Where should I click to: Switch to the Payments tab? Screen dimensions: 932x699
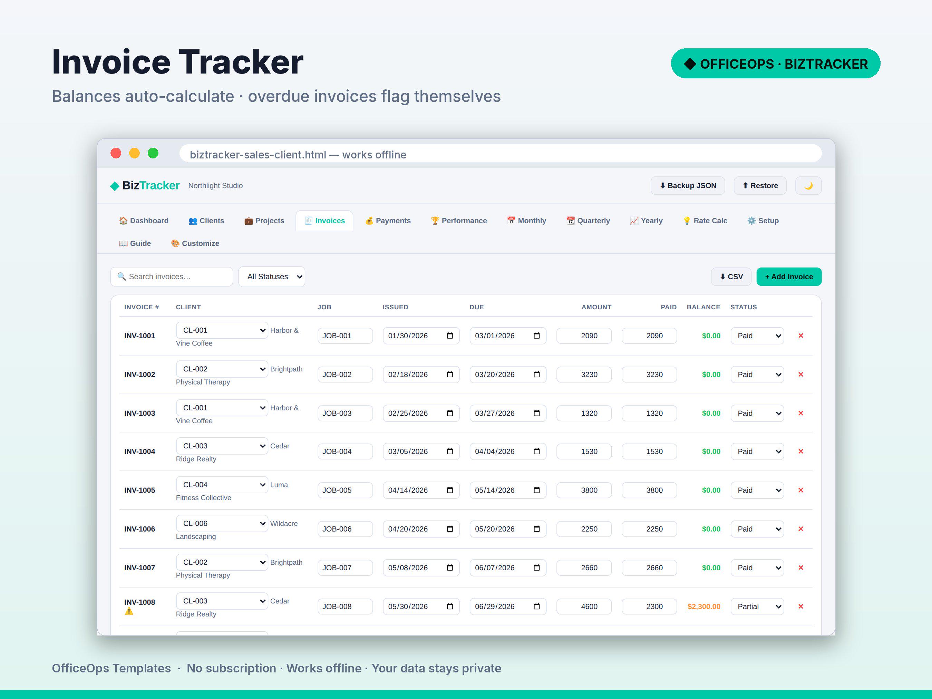click(x=388, y=221)
